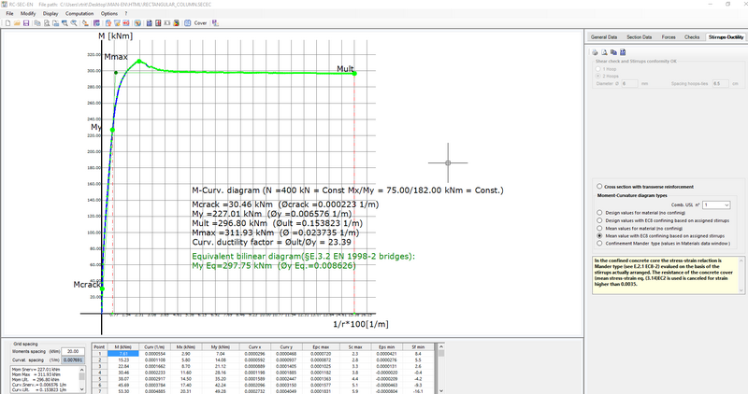Viewport: 748px width, 394px height.
Task: Click the yellow description box scrollbar
Action: point(741,275)
